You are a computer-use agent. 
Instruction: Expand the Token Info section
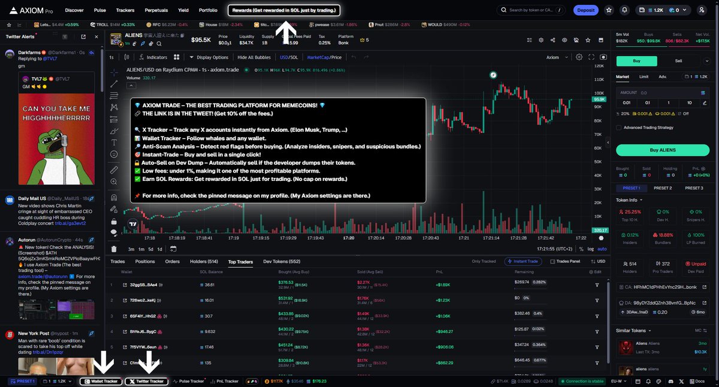click(x=630, y=200)
